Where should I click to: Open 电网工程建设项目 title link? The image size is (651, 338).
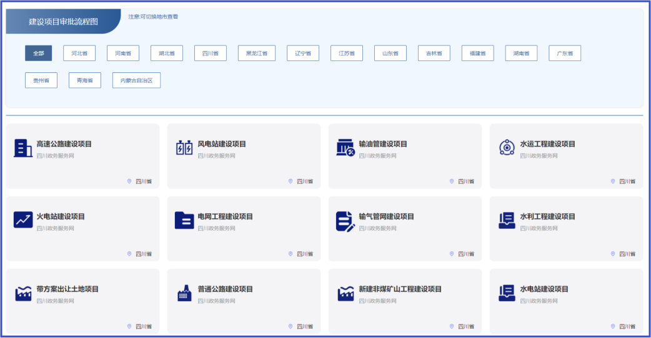[x=225, y=216]
